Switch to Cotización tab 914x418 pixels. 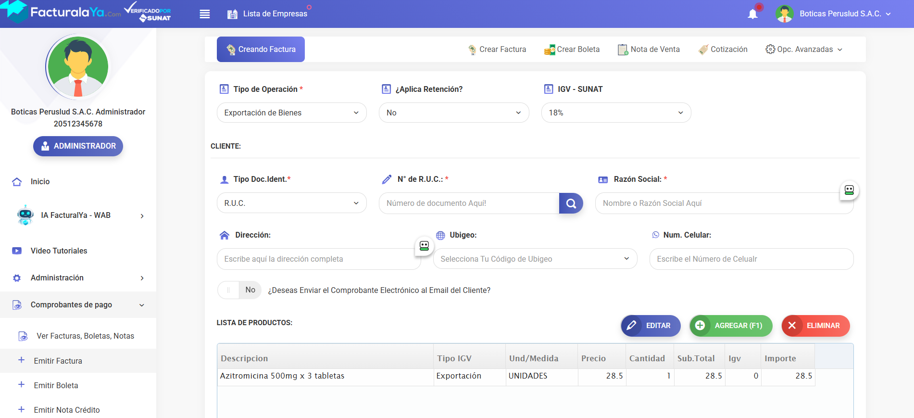click(x=723, y=50)
